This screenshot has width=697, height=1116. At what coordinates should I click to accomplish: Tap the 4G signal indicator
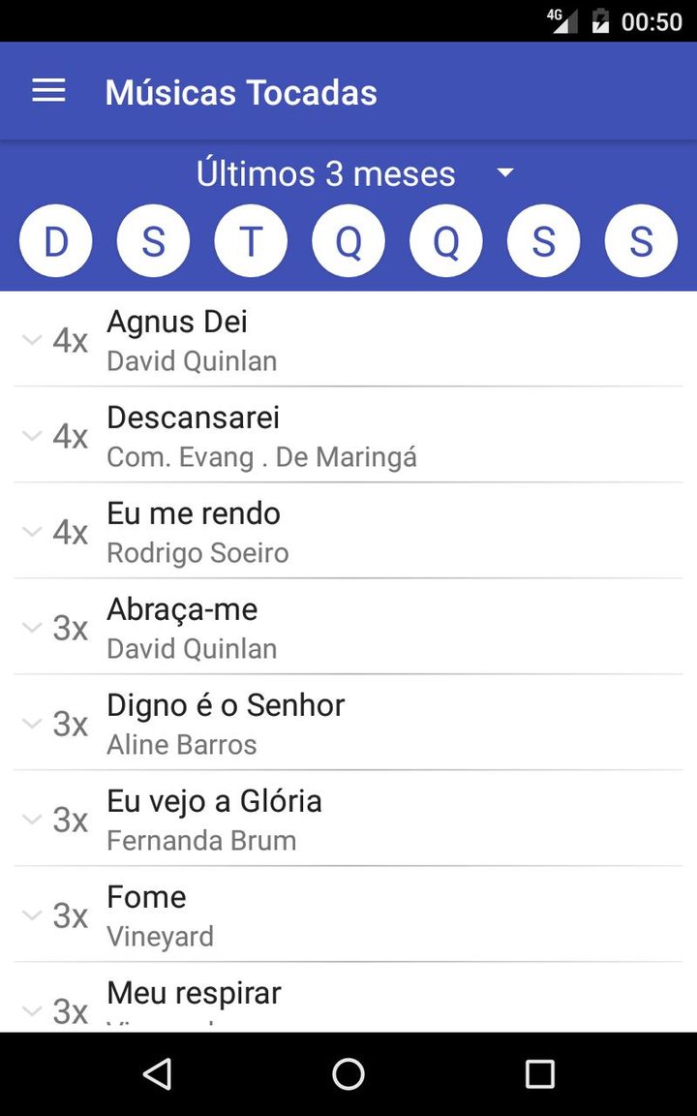pos(561,20)
